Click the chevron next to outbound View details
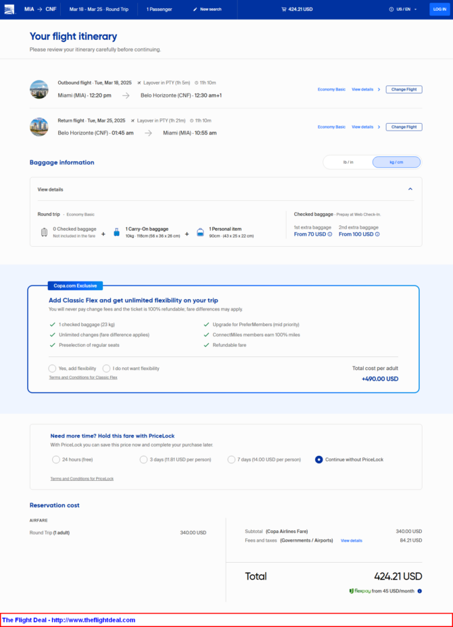This screenshot has width=453, height=627. click(x=379, y=89)
